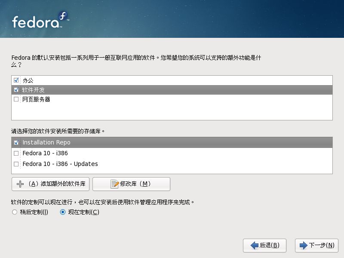Screen dimensions: 344x258
Task: Go back with 后退(B) button
Action: pyautogui.click(x=264, y=245)
